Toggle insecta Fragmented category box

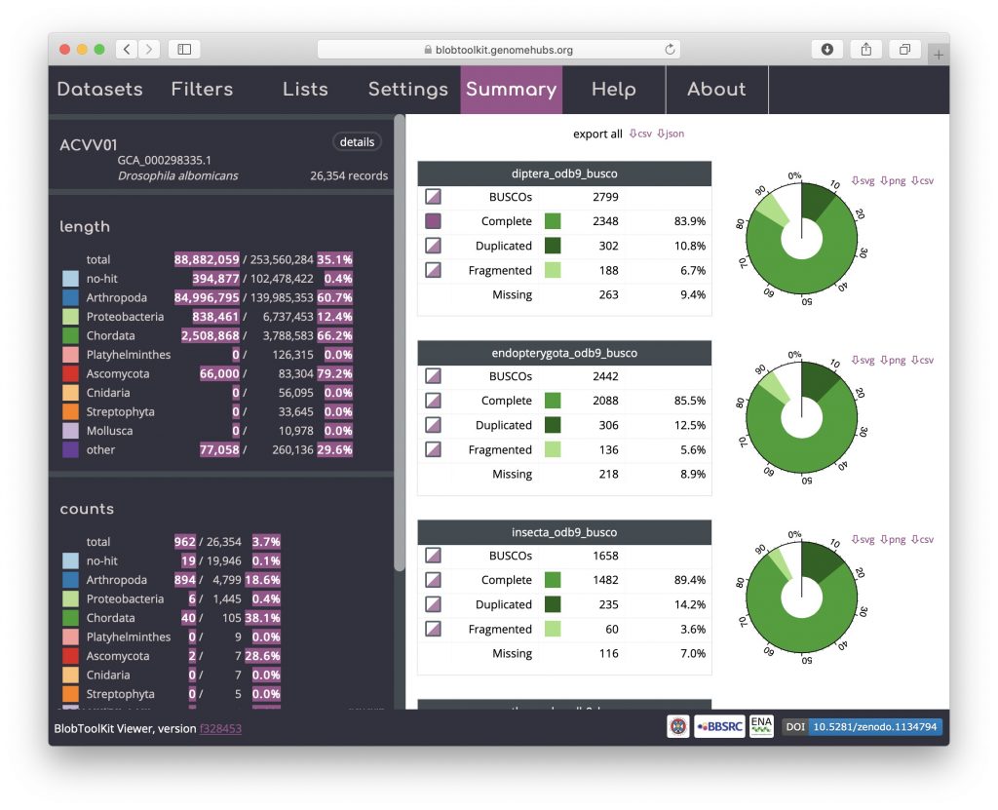434,629
